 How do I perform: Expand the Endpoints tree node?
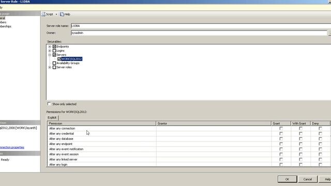point(50,47)
